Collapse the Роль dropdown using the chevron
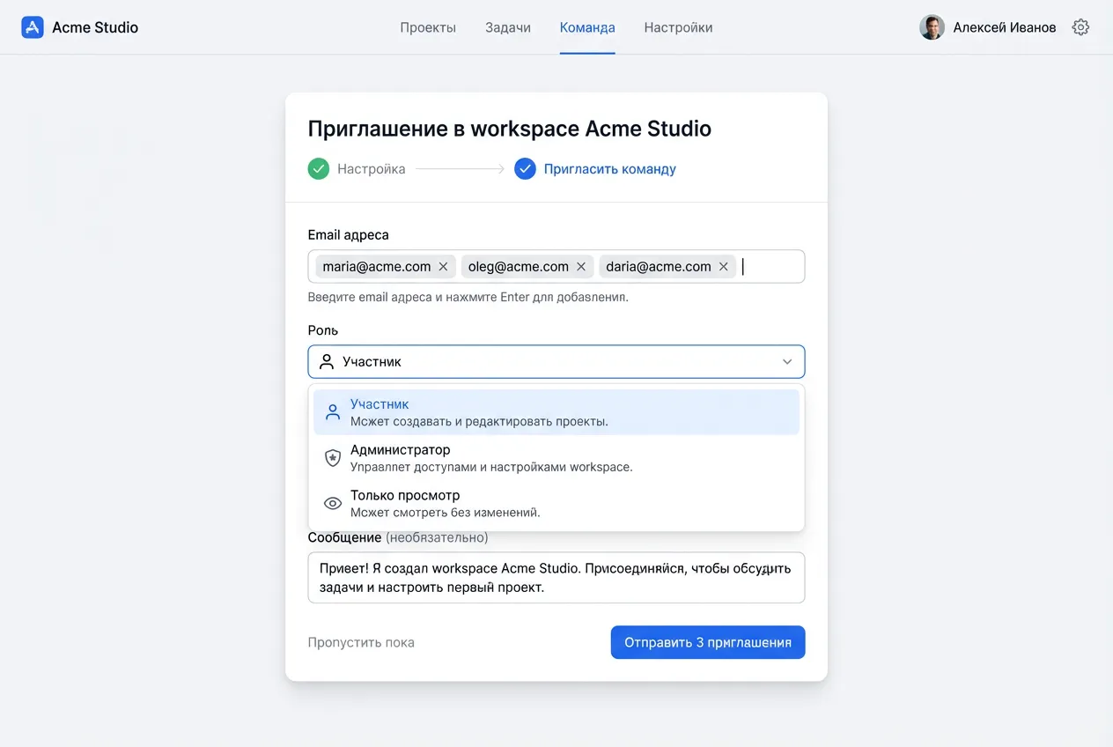The image size is (1113, 747). (x=787, y=362)
